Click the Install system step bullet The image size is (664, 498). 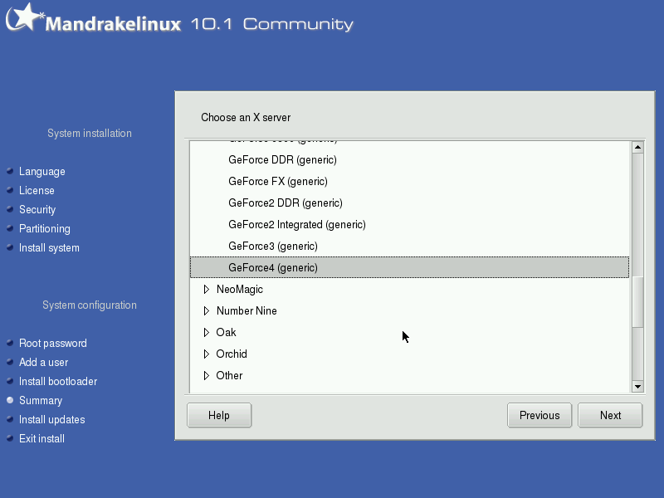point(10,247)
